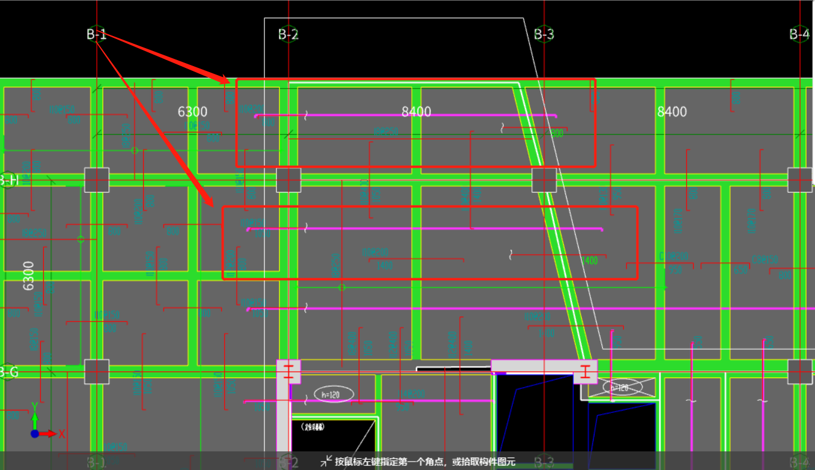The image size is (815, 470).
Task: Click the h=120 oval label near B-2
Action: [334, 395]
